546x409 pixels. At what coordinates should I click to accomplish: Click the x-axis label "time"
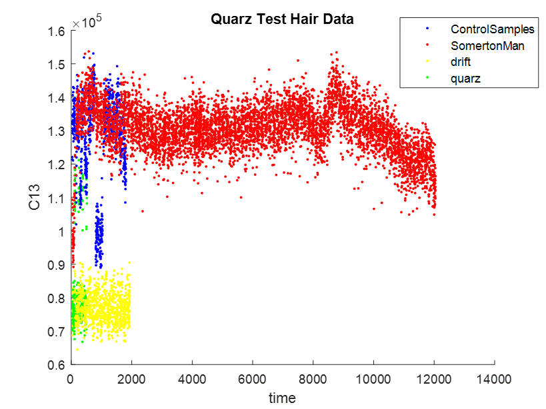tap(282, 398)
